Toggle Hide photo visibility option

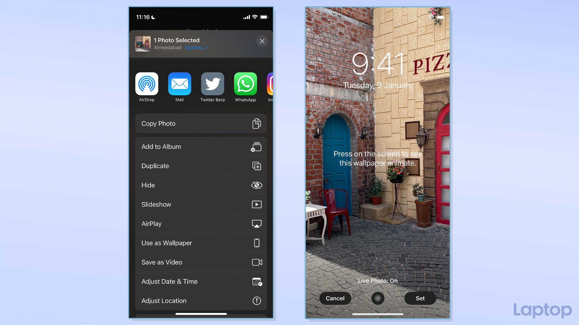tap(201, 185)
